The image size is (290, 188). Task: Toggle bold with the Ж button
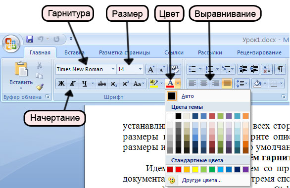[61, 84]
